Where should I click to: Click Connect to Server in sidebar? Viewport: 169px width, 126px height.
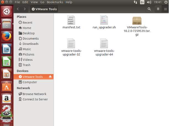pos(33,99)
